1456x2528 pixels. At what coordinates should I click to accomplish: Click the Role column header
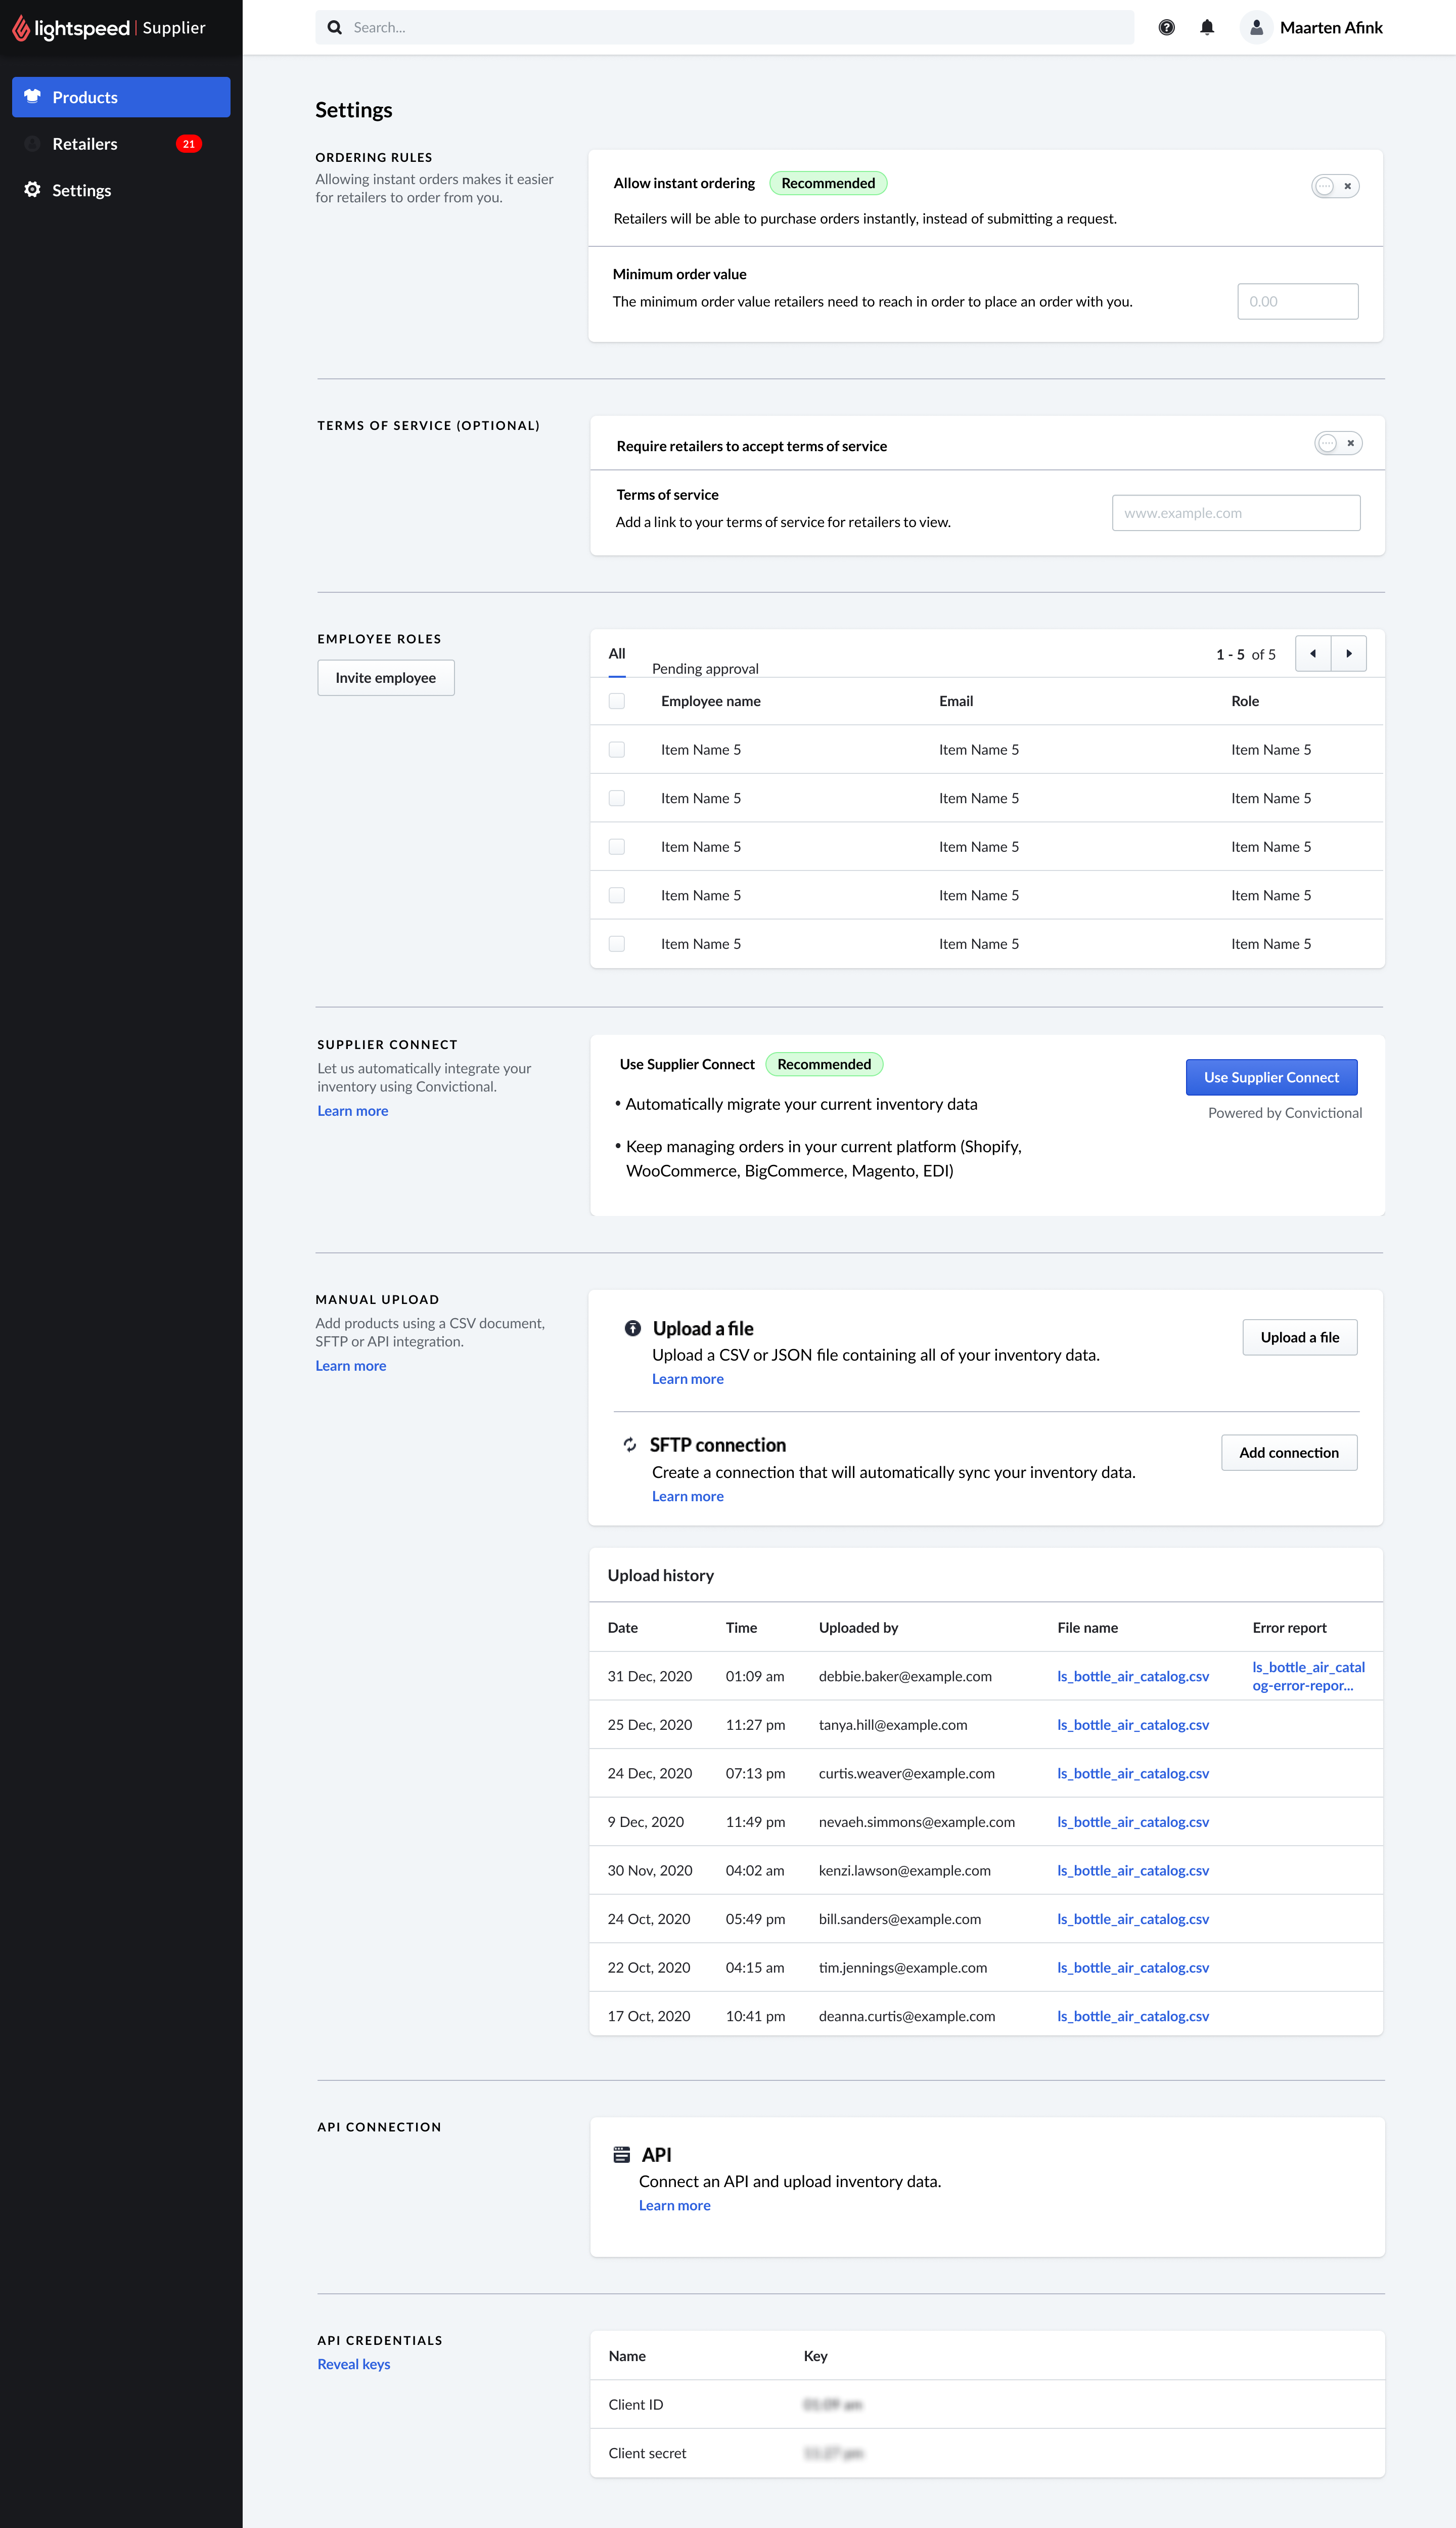(x=1244, y=701)
